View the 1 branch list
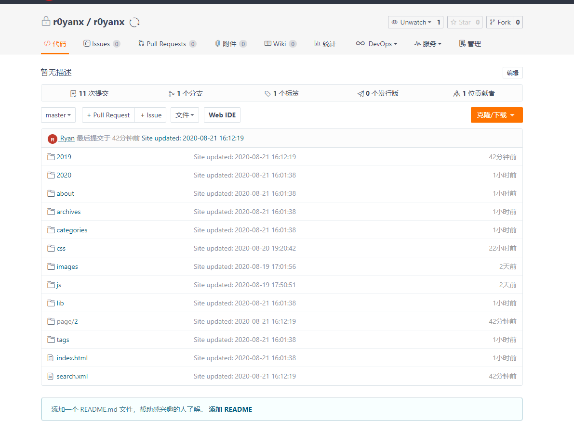The height and width of the screenshot is (430, 574). 186,93
